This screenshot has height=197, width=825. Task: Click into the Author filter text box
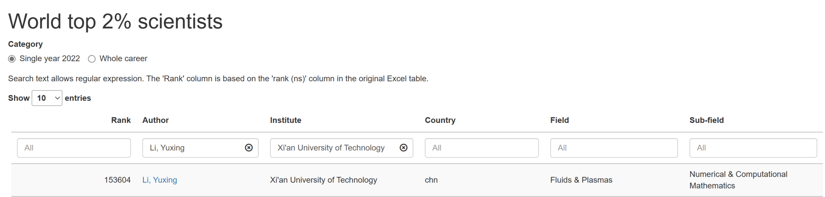[193, 148]
